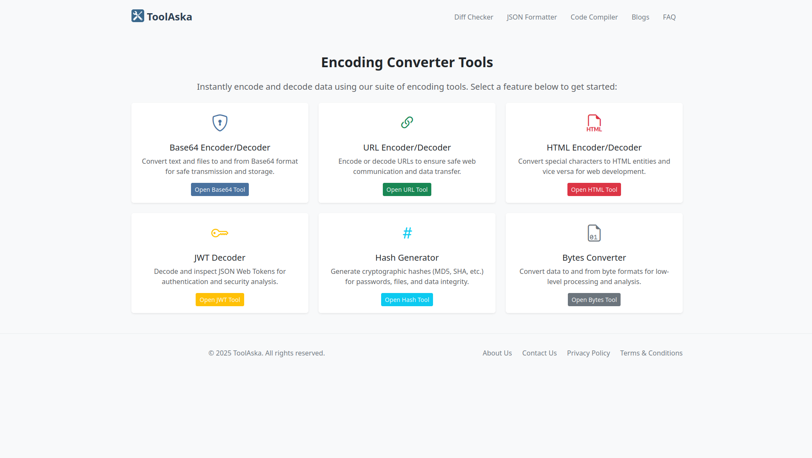Click the URL chain link icon

pyautogui.click(x=407, y=122)
